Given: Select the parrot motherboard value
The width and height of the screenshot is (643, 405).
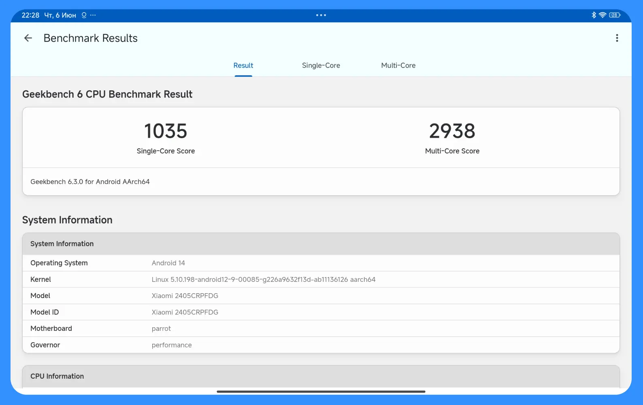Looking at the screenshot, I should point(161,329).
